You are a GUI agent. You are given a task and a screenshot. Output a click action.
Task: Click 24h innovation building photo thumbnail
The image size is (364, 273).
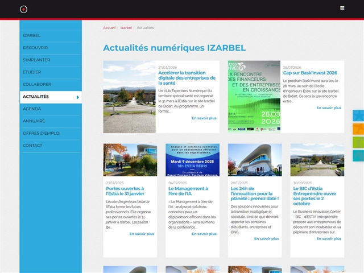pos(255,160)
